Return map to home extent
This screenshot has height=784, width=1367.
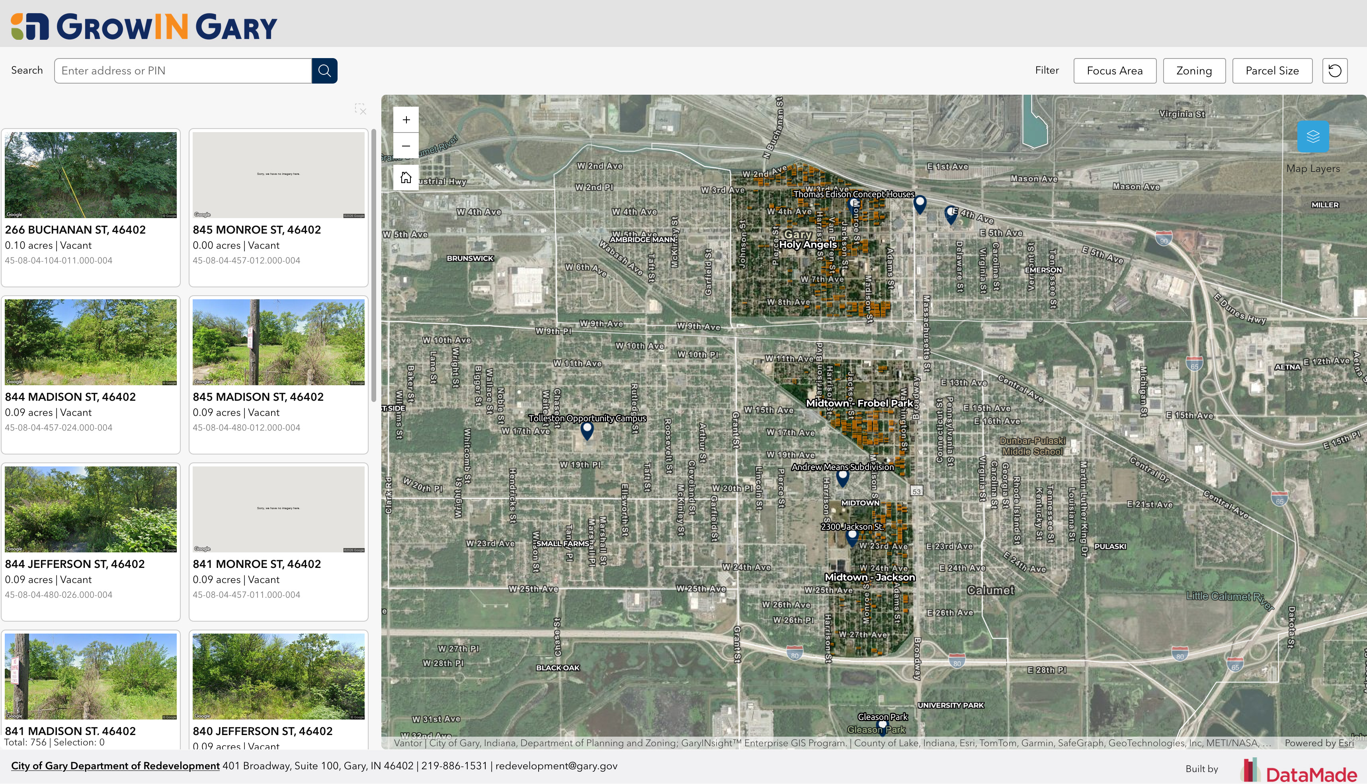(x=406, y=177)
